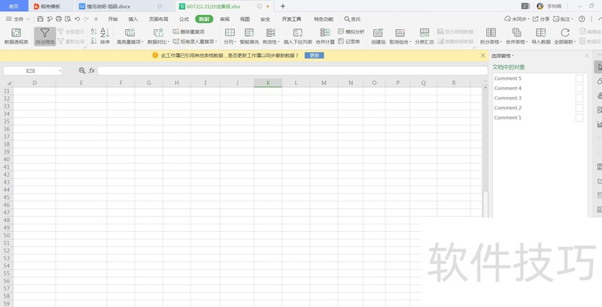Toggle visibility checkbox for Comment 4
Viewport: 602px width, 307px height.
point(579,89)
